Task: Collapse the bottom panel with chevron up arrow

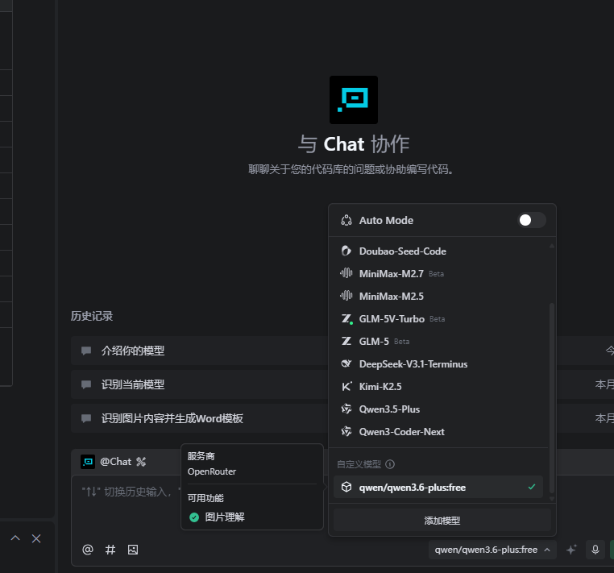Action: click(15, 538)
